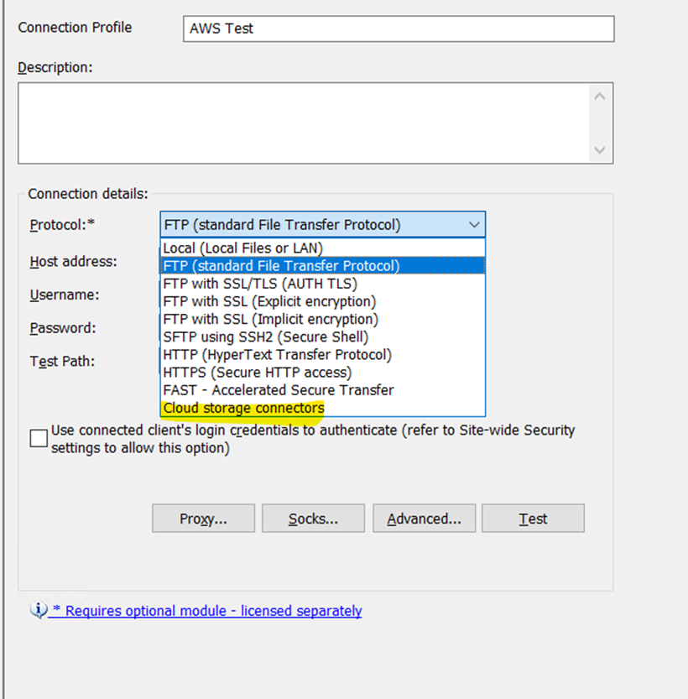The width and height of the screenshot is (688, 699).
Task: Open the Socks settings
Action: (x=313, y=518)
